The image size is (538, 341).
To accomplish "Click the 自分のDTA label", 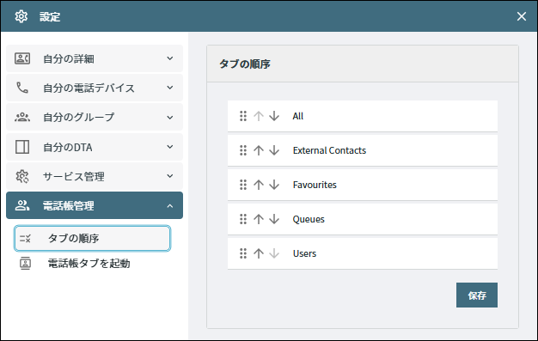I will (x=68, y=147).
